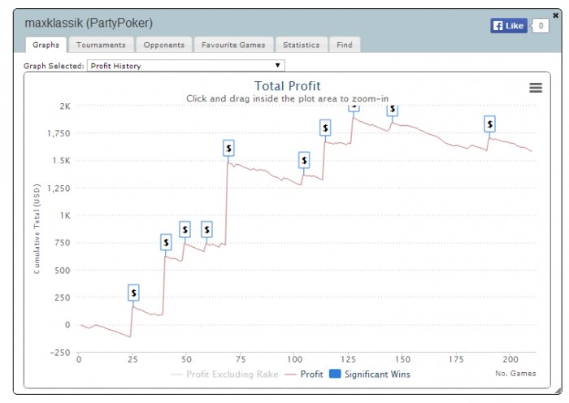Click the Facebook Like button
The width and height of the screenshot is (569, 403).
click(x=509, y=26)
